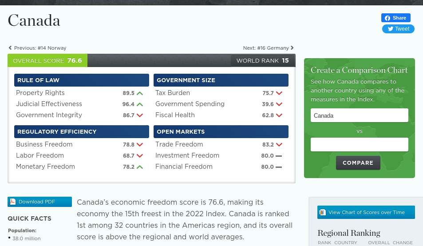Click the CHANGE column header in Regional Ranking

click(403, 243)
